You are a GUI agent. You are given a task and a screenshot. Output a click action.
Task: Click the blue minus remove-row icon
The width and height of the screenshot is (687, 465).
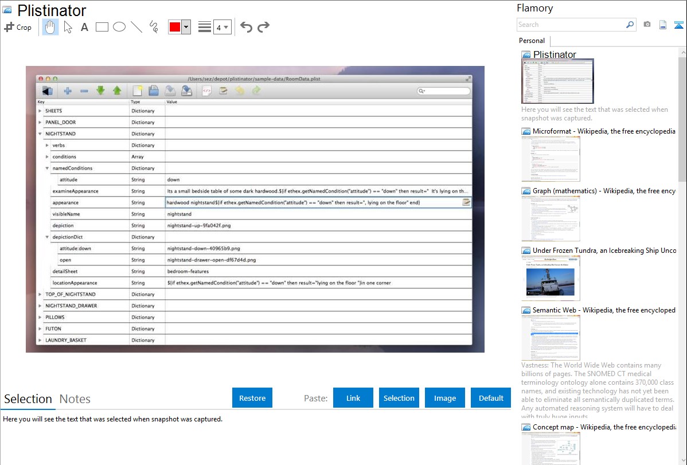pyautogui.click(x=84, y=91)
